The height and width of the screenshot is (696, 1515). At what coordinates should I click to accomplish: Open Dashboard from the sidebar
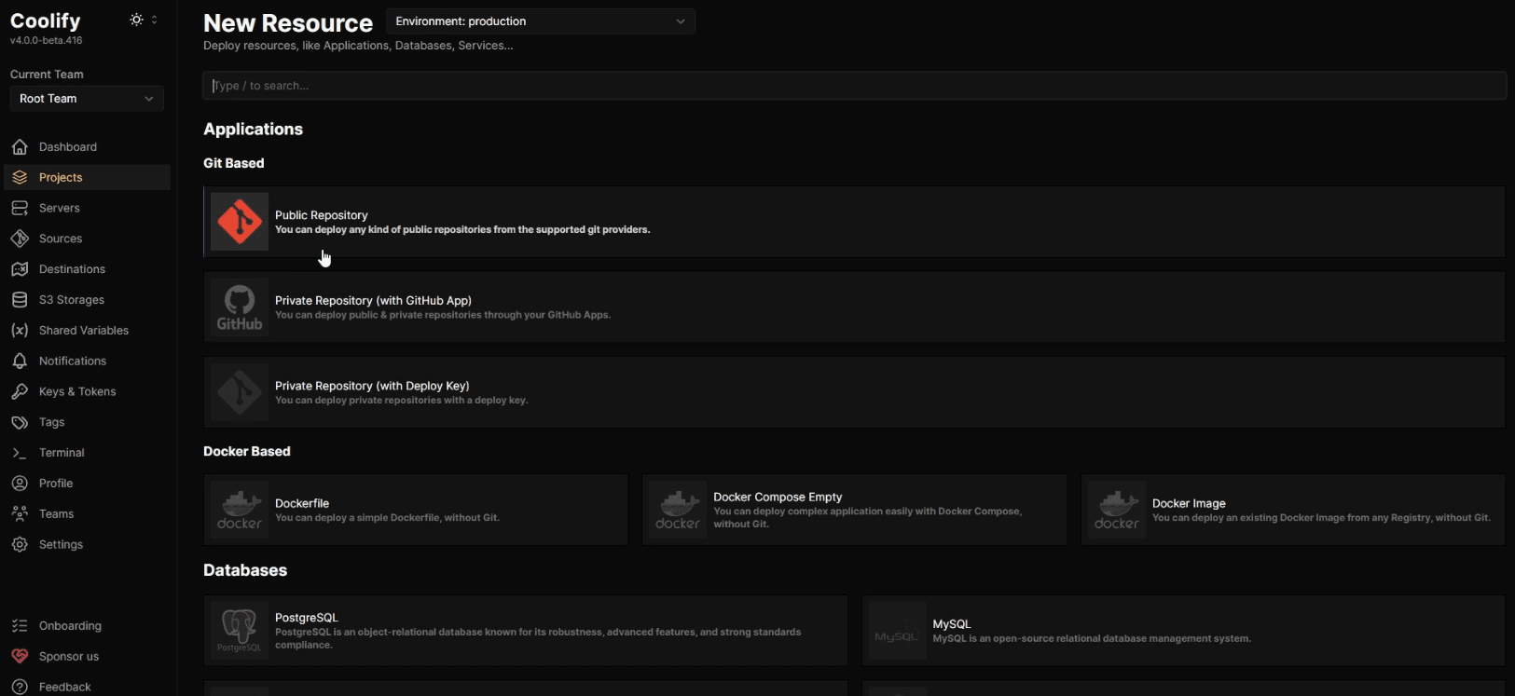(87, 147)
